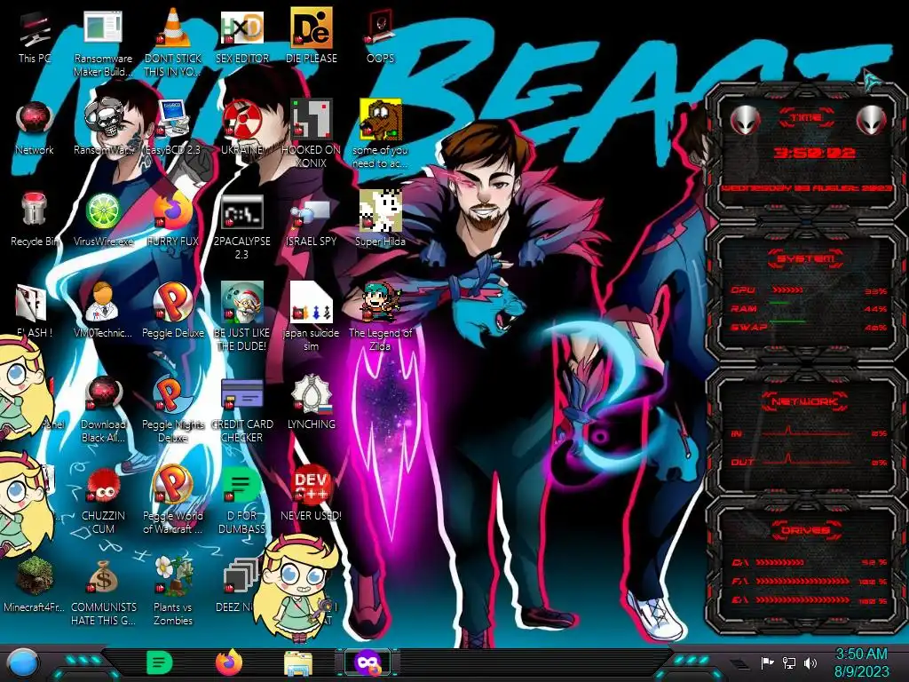Click the TIME gadget clock readout
The image size is (909, 682).
[814, 153]
